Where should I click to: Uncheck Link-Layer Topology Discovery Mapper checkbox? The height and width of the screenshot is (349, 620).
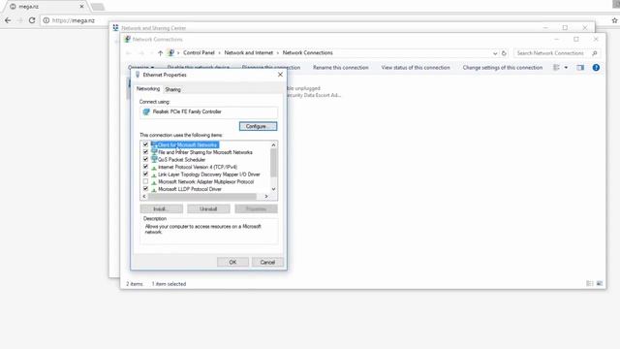pyautogui.click(x=145, y=174)
